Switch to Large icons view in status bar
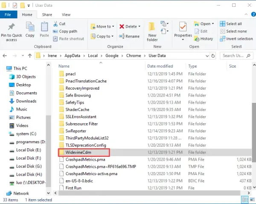Screen dimensions: 256x204 click(x=252, y=200)
